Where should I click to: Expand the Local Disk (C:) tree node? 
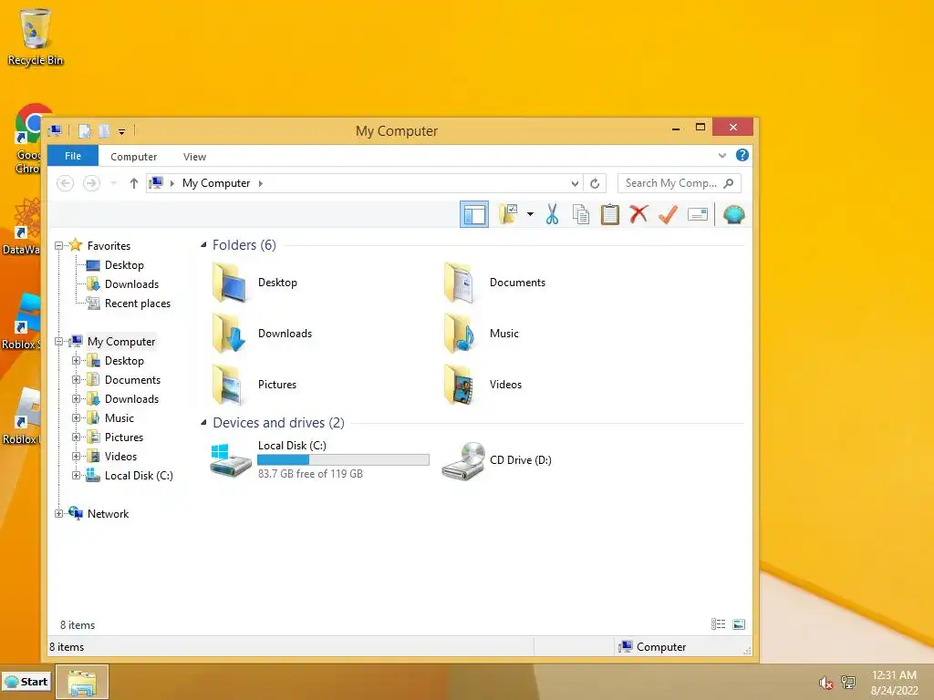coord(76,476)
